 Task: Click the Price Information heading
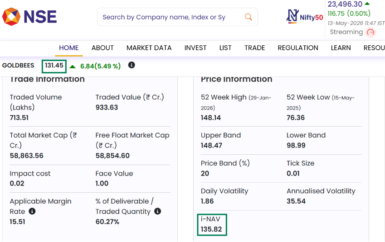click(x=236, y=79)
